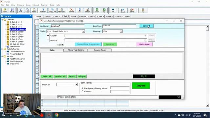Click the Down toolbar icon
The width and height of the screenshot is (210, 118).
point(97,10)
